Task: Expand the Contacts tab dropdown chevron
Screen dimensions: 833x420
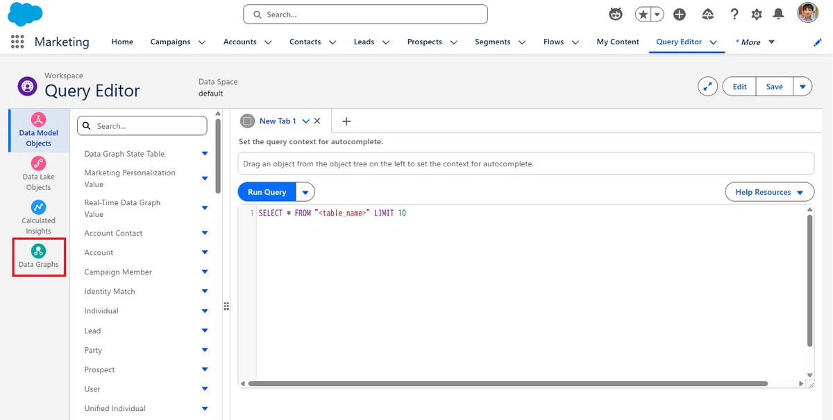Action: click(x=333, y=42)
